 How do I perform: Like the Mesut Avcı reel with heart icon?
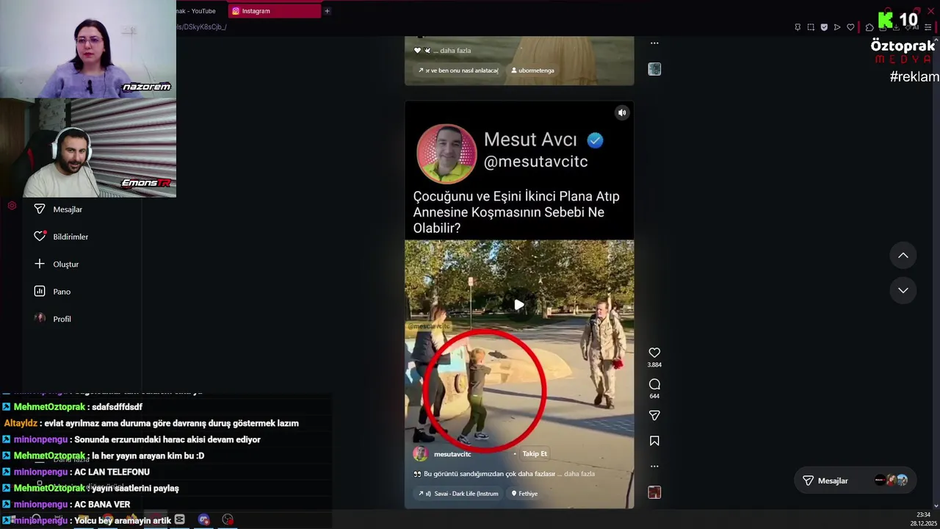coord(654,353)
